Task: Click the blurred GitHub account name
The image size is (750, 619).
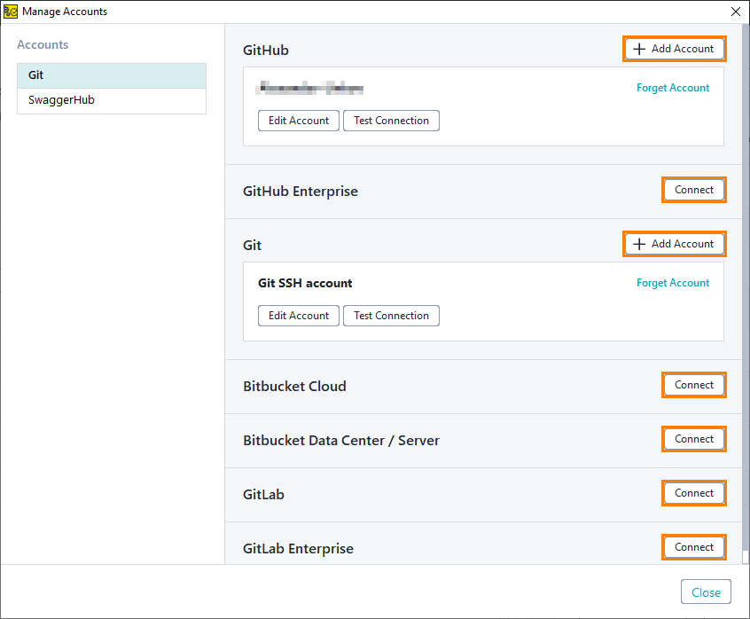Action: [310, 88]
